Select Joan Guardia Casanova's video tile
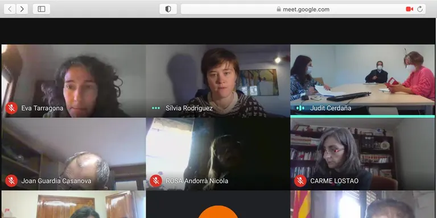The width and height of the screenshot is (437, 218). coord(73,154)
